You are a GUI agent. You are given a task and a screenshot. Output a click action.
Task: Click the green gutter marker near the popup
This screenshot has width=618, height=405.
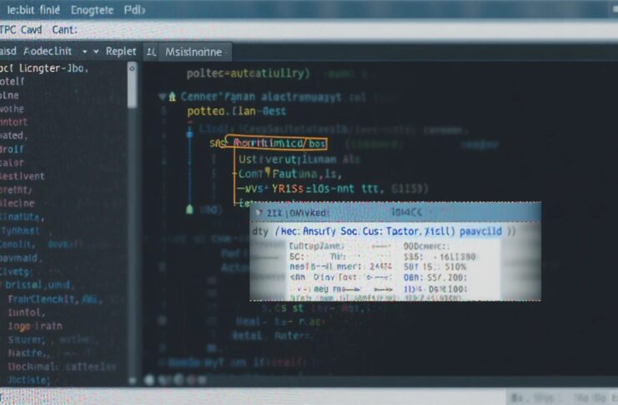[190, 208]
